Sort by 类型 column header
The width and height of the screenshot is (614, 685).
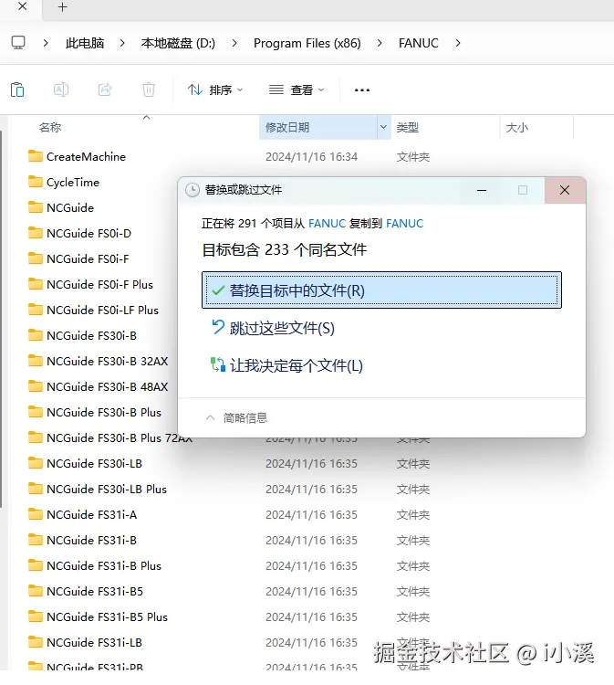[x=408, y=128]
